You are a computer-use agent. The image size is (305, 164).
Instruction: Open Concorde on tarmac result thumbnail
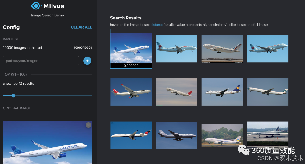[x=268, y=134]
